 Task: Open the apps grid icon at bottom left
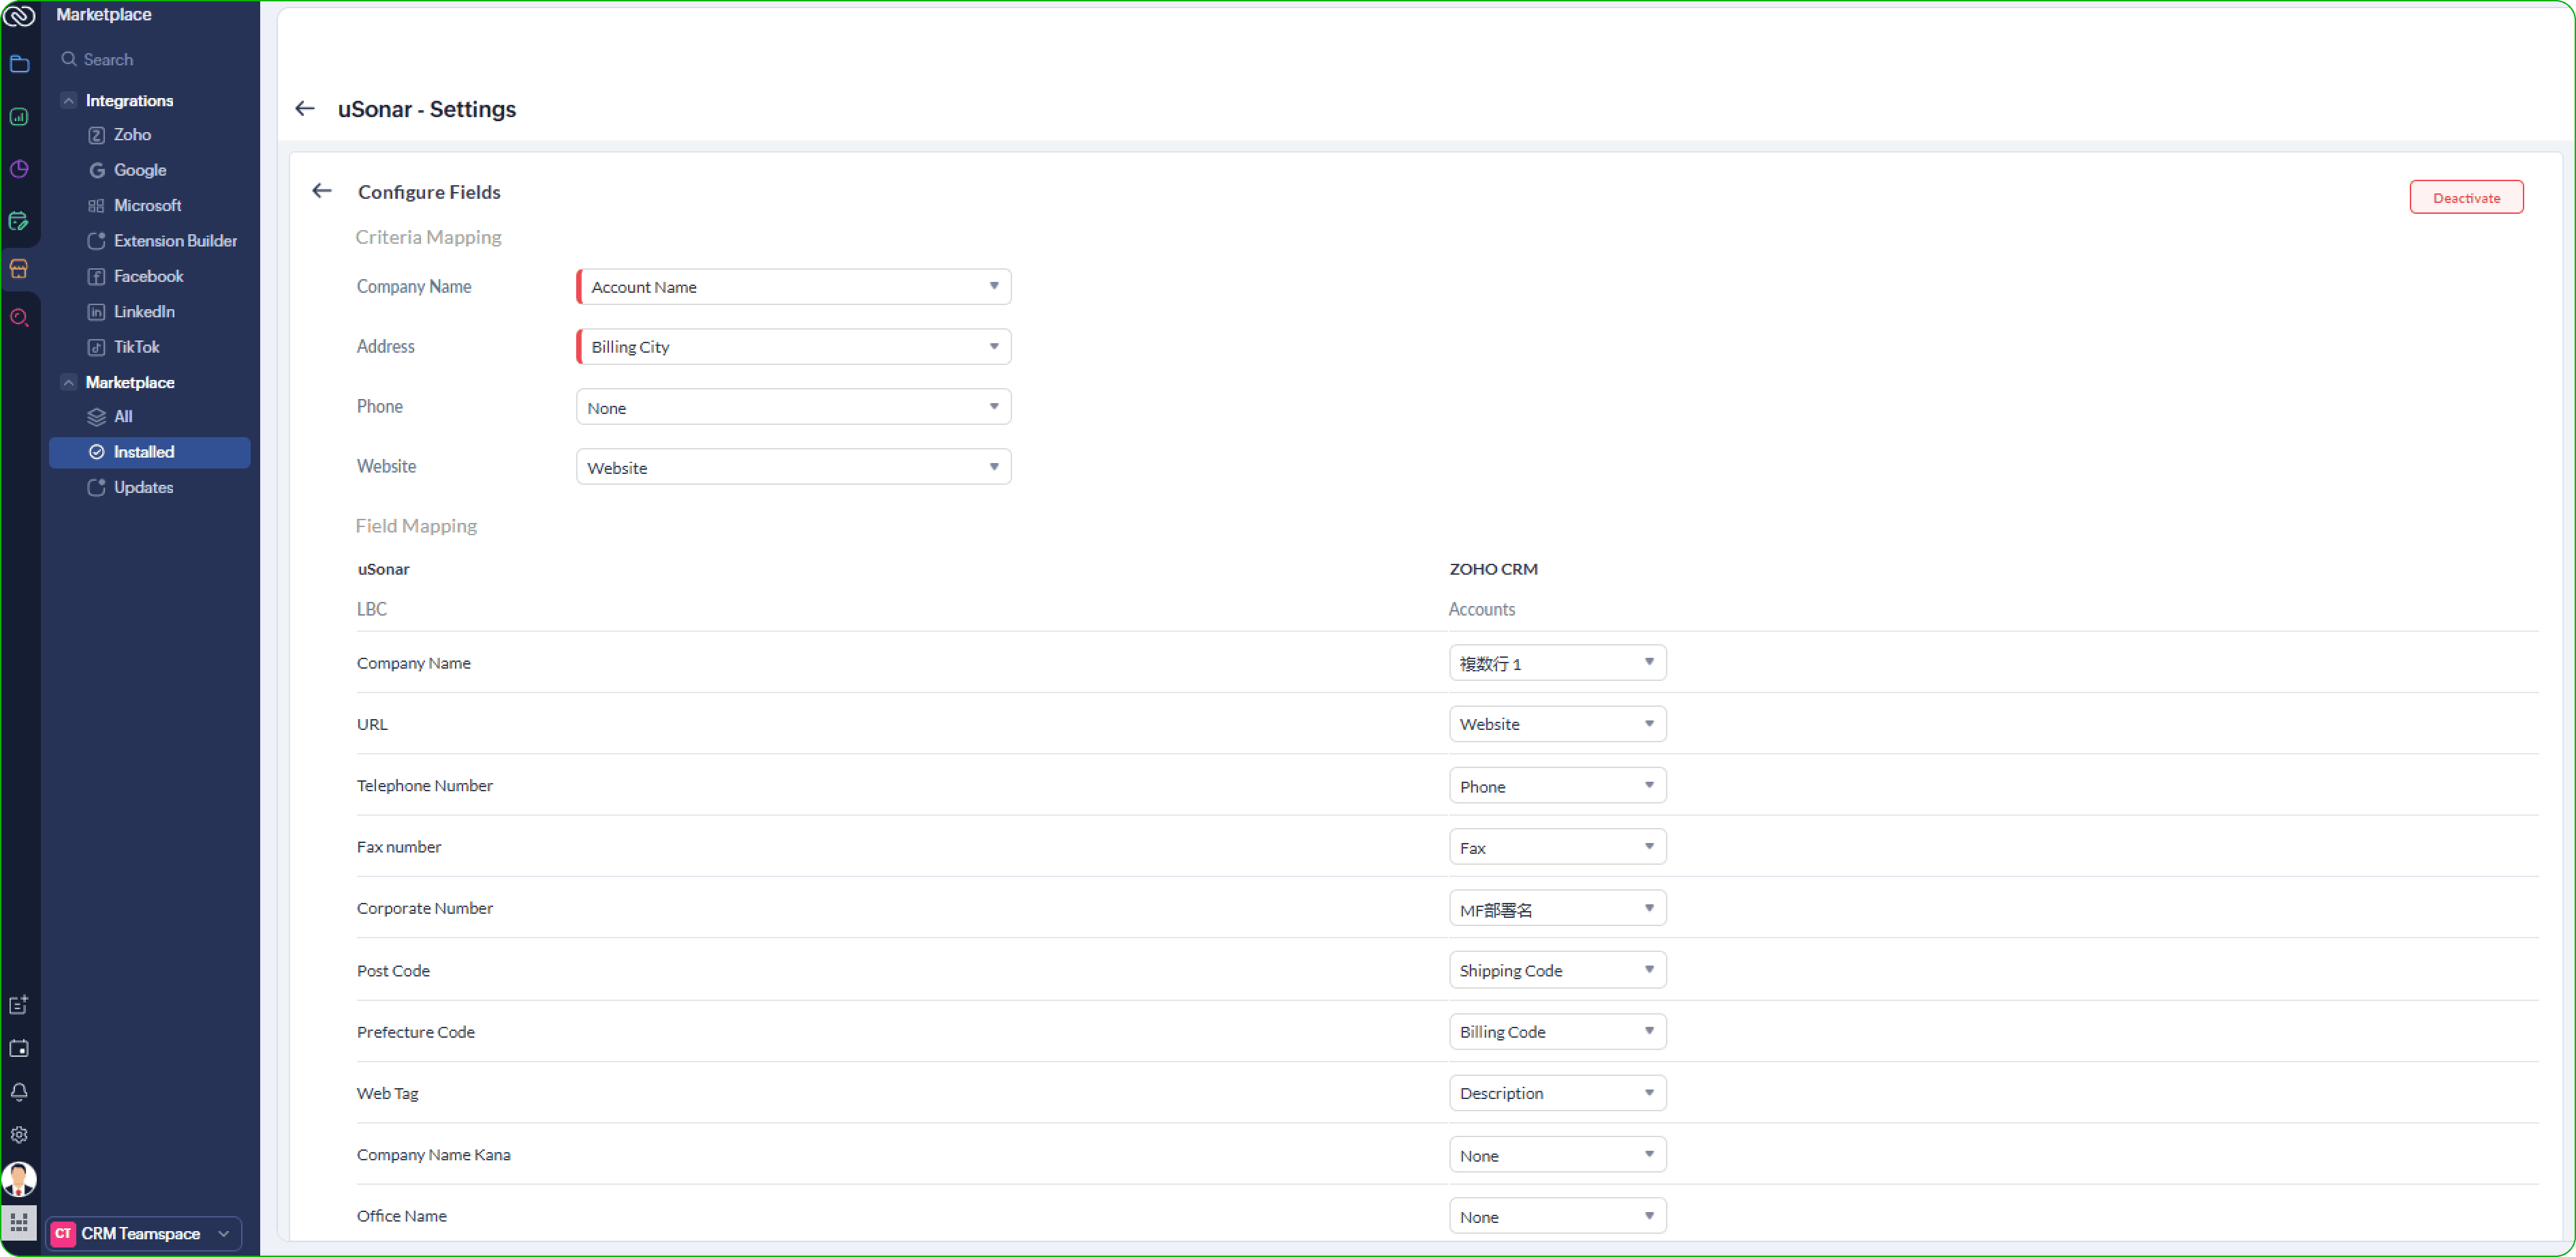[19, 1222]
